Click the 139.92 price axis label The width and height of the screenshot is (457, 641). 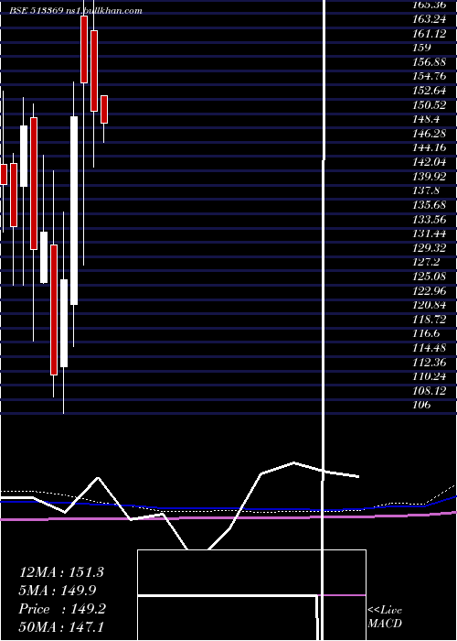pyautogui.click(x=429, y=177)
